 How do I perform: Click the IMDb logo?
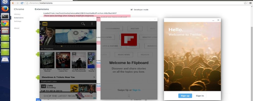pos(45,24)
